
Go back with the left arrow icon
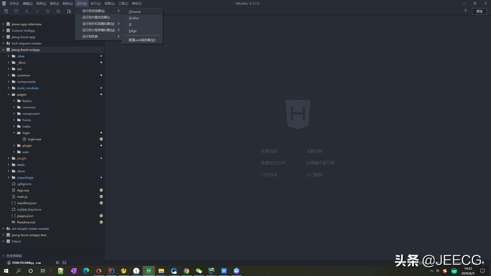(x=27, y=11)
